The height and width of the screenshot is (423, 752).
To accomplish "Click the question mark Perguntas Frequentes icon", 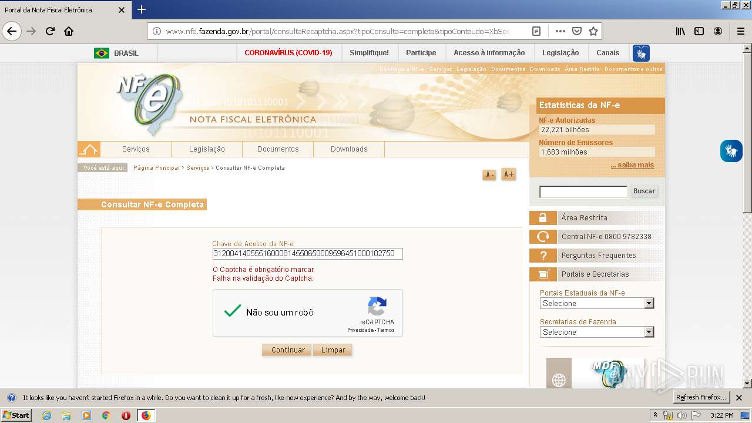I will pyautogui.click(x=543, y=256).
